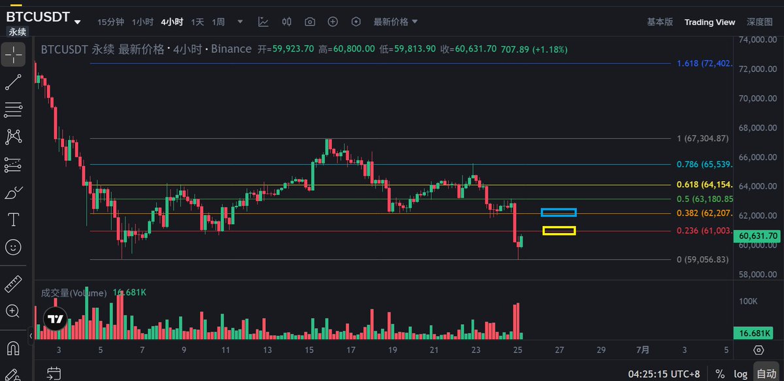
Task: Select the brush drawing tool
Action: tap(13, 193)
